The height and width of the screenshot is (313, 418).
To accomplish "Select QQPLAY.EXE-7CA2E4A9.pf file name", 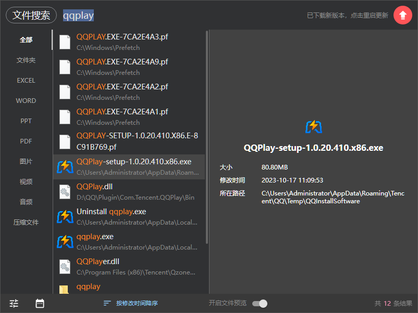I will click(122, 62).
